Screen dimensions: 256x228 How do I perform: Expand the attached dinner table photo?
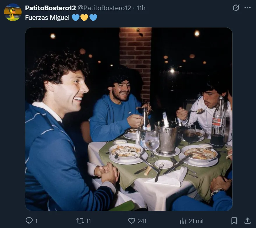[129, 119]
